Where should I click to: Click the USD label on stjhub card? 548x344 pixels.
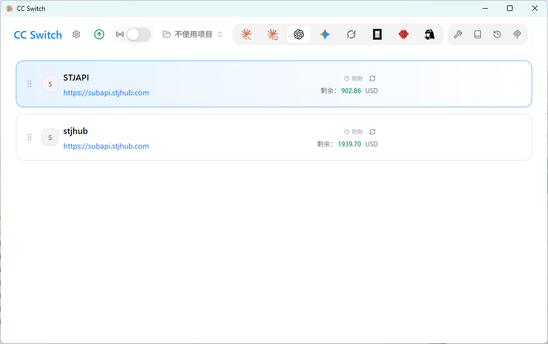click(371, 144)
